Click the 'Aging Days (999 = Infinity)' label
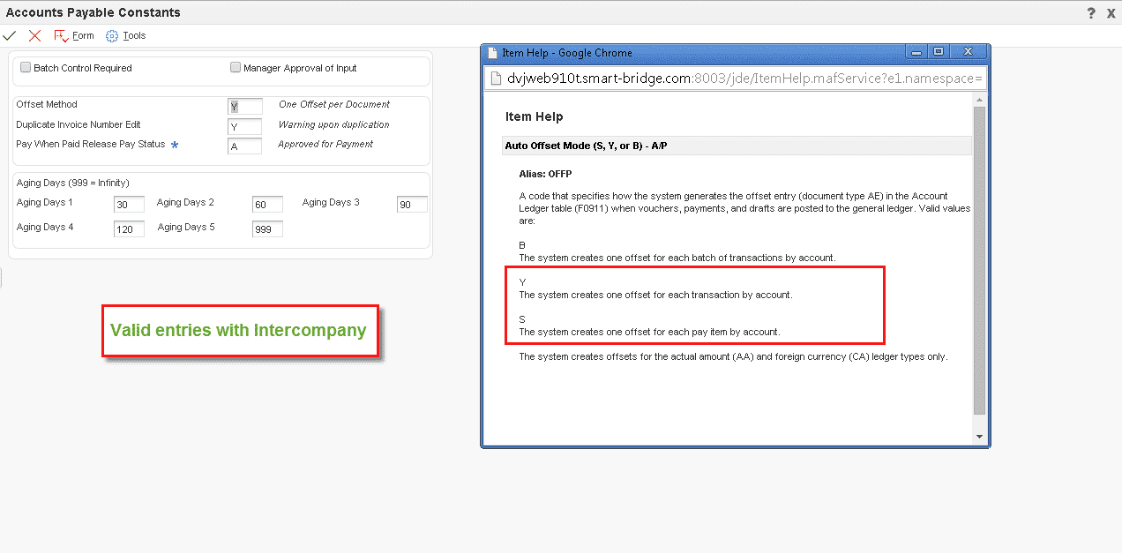 [x=73, y=183]
